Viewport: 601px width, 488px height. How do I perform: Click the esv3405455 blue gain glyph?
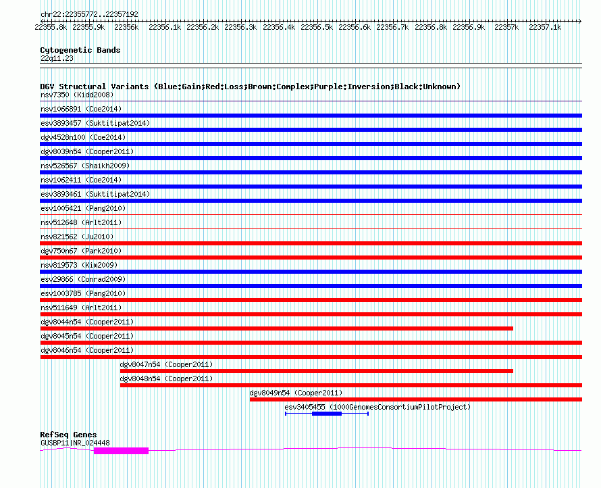[327, 414]
